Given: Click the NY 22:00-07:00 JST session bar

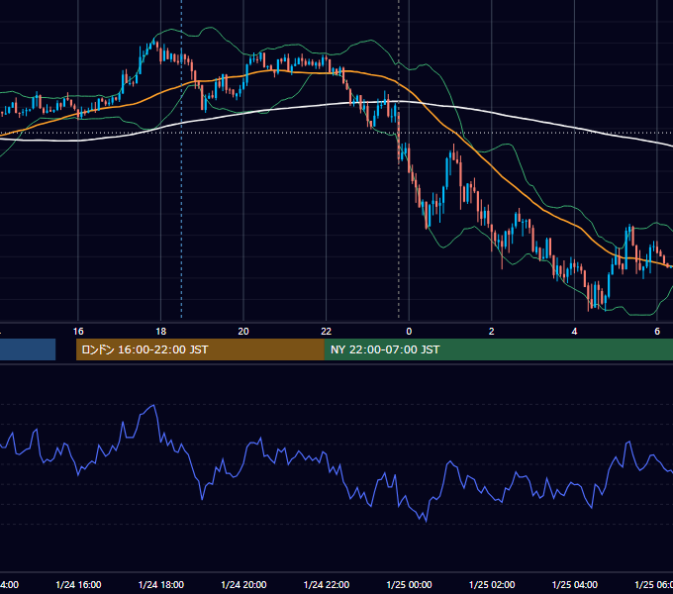Looking at the screenshot, I should coord(498,349).
